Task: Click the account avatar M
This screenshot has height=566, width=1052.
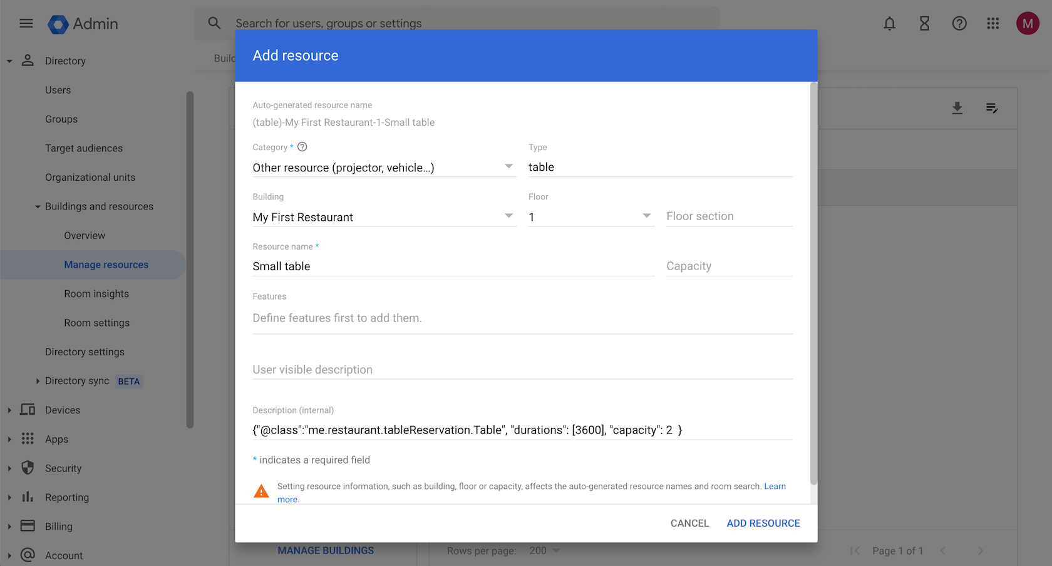Action: (1027, 24)
